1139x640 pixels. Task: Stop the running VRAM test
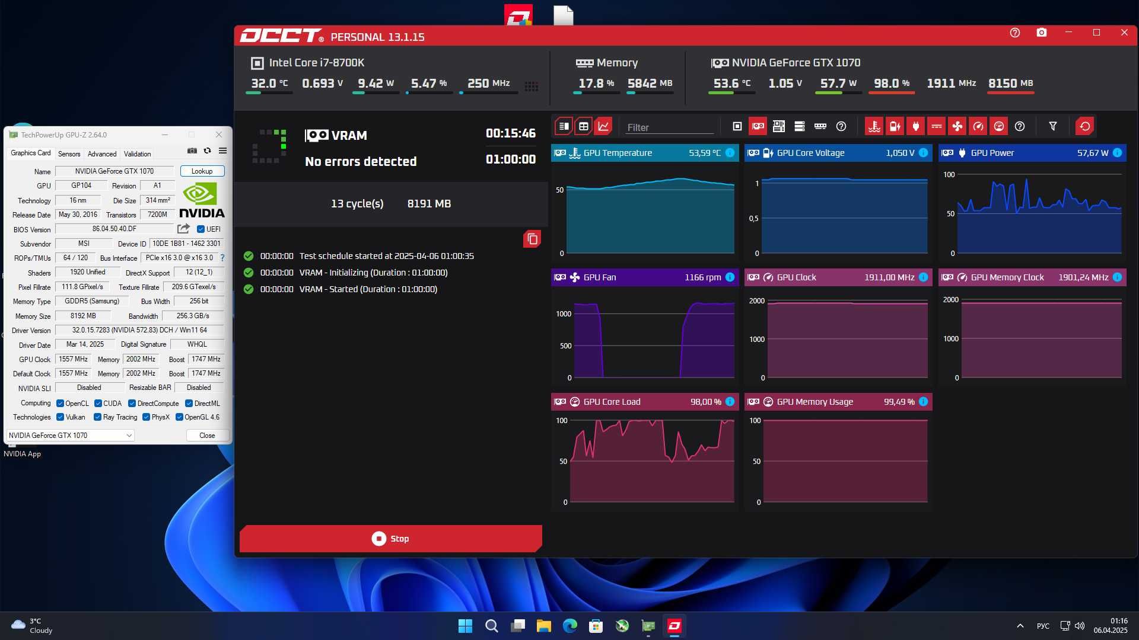390,539
